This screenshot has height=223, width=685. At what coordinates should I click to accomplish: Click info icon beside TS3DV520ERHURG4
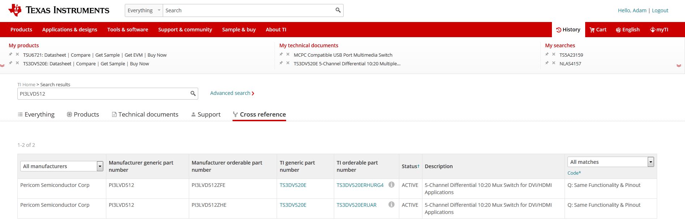coord(391,185)
